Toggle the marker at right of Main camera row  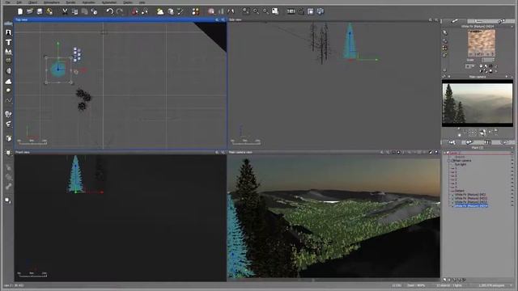[512, 161]
